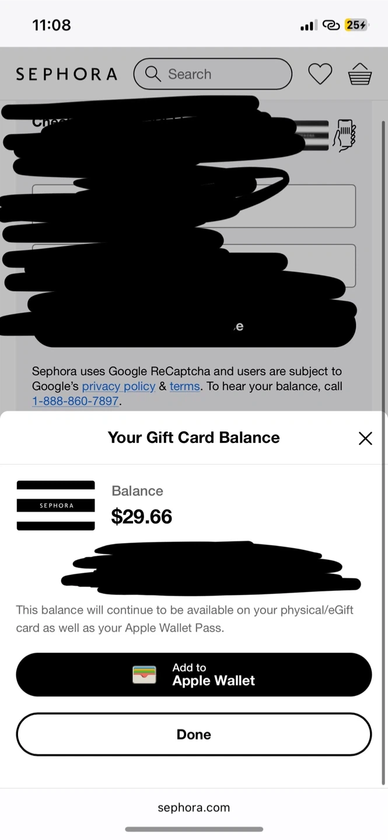The image size is (388, 840).
Task: Tap the sephora.com address bar
Action: (x=194, y=807)
